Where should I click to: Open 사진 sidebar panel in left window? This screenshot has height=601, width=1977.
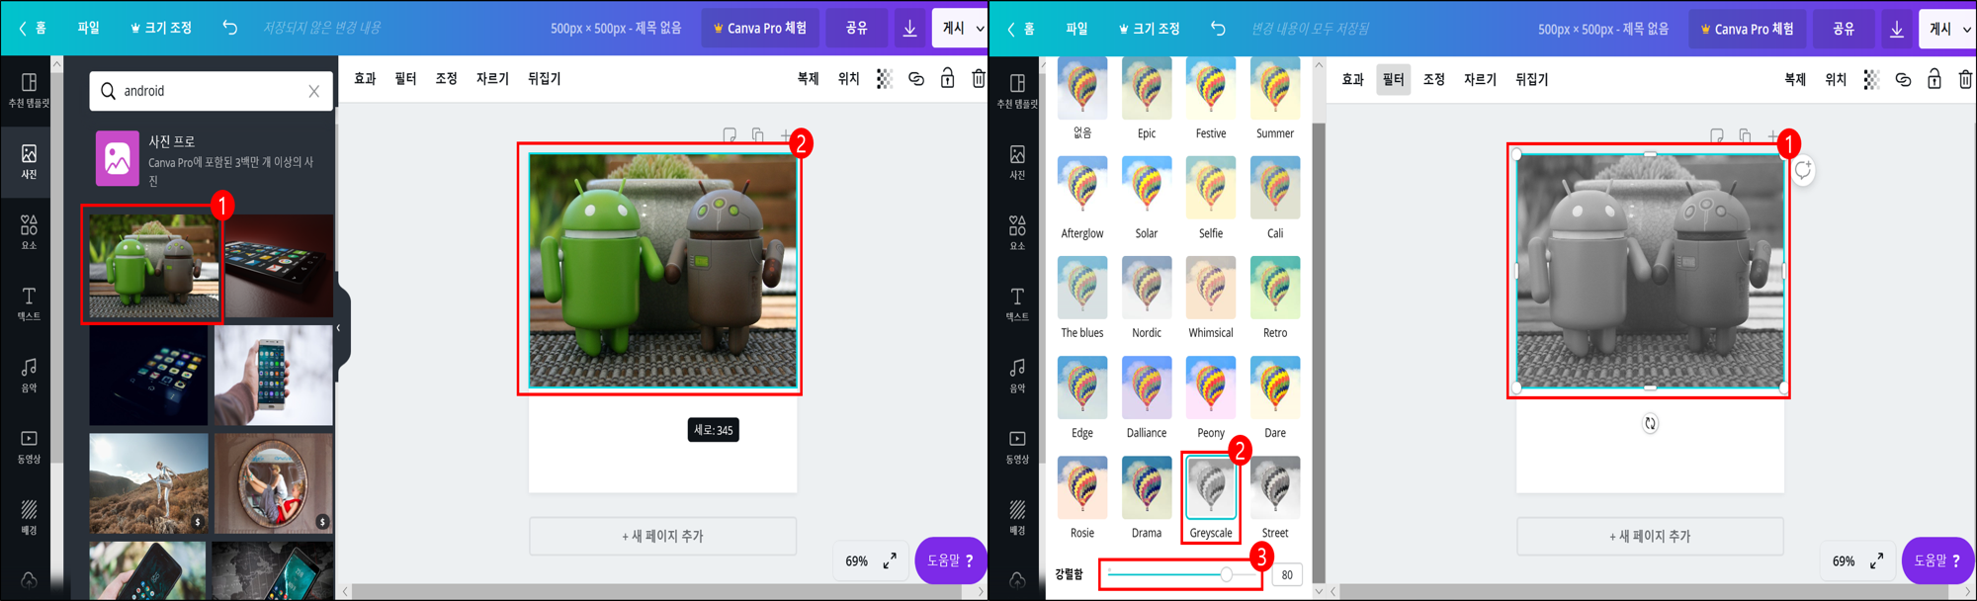[29, 161]
